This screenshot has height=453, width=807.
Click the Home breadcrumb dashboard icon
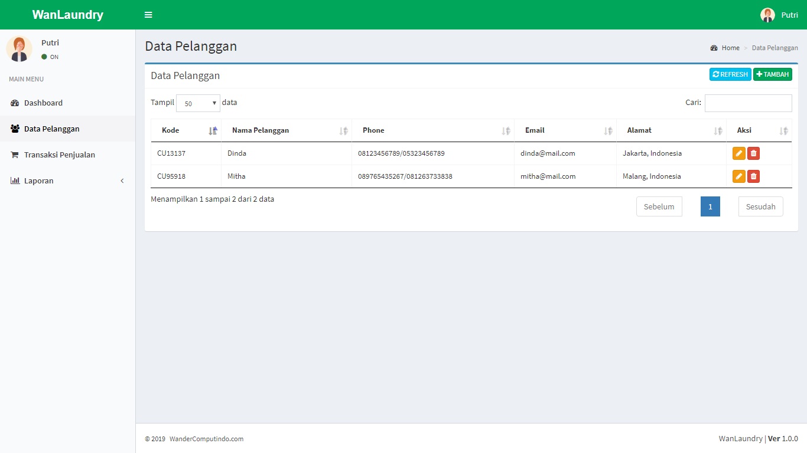[x=714, y=48]
